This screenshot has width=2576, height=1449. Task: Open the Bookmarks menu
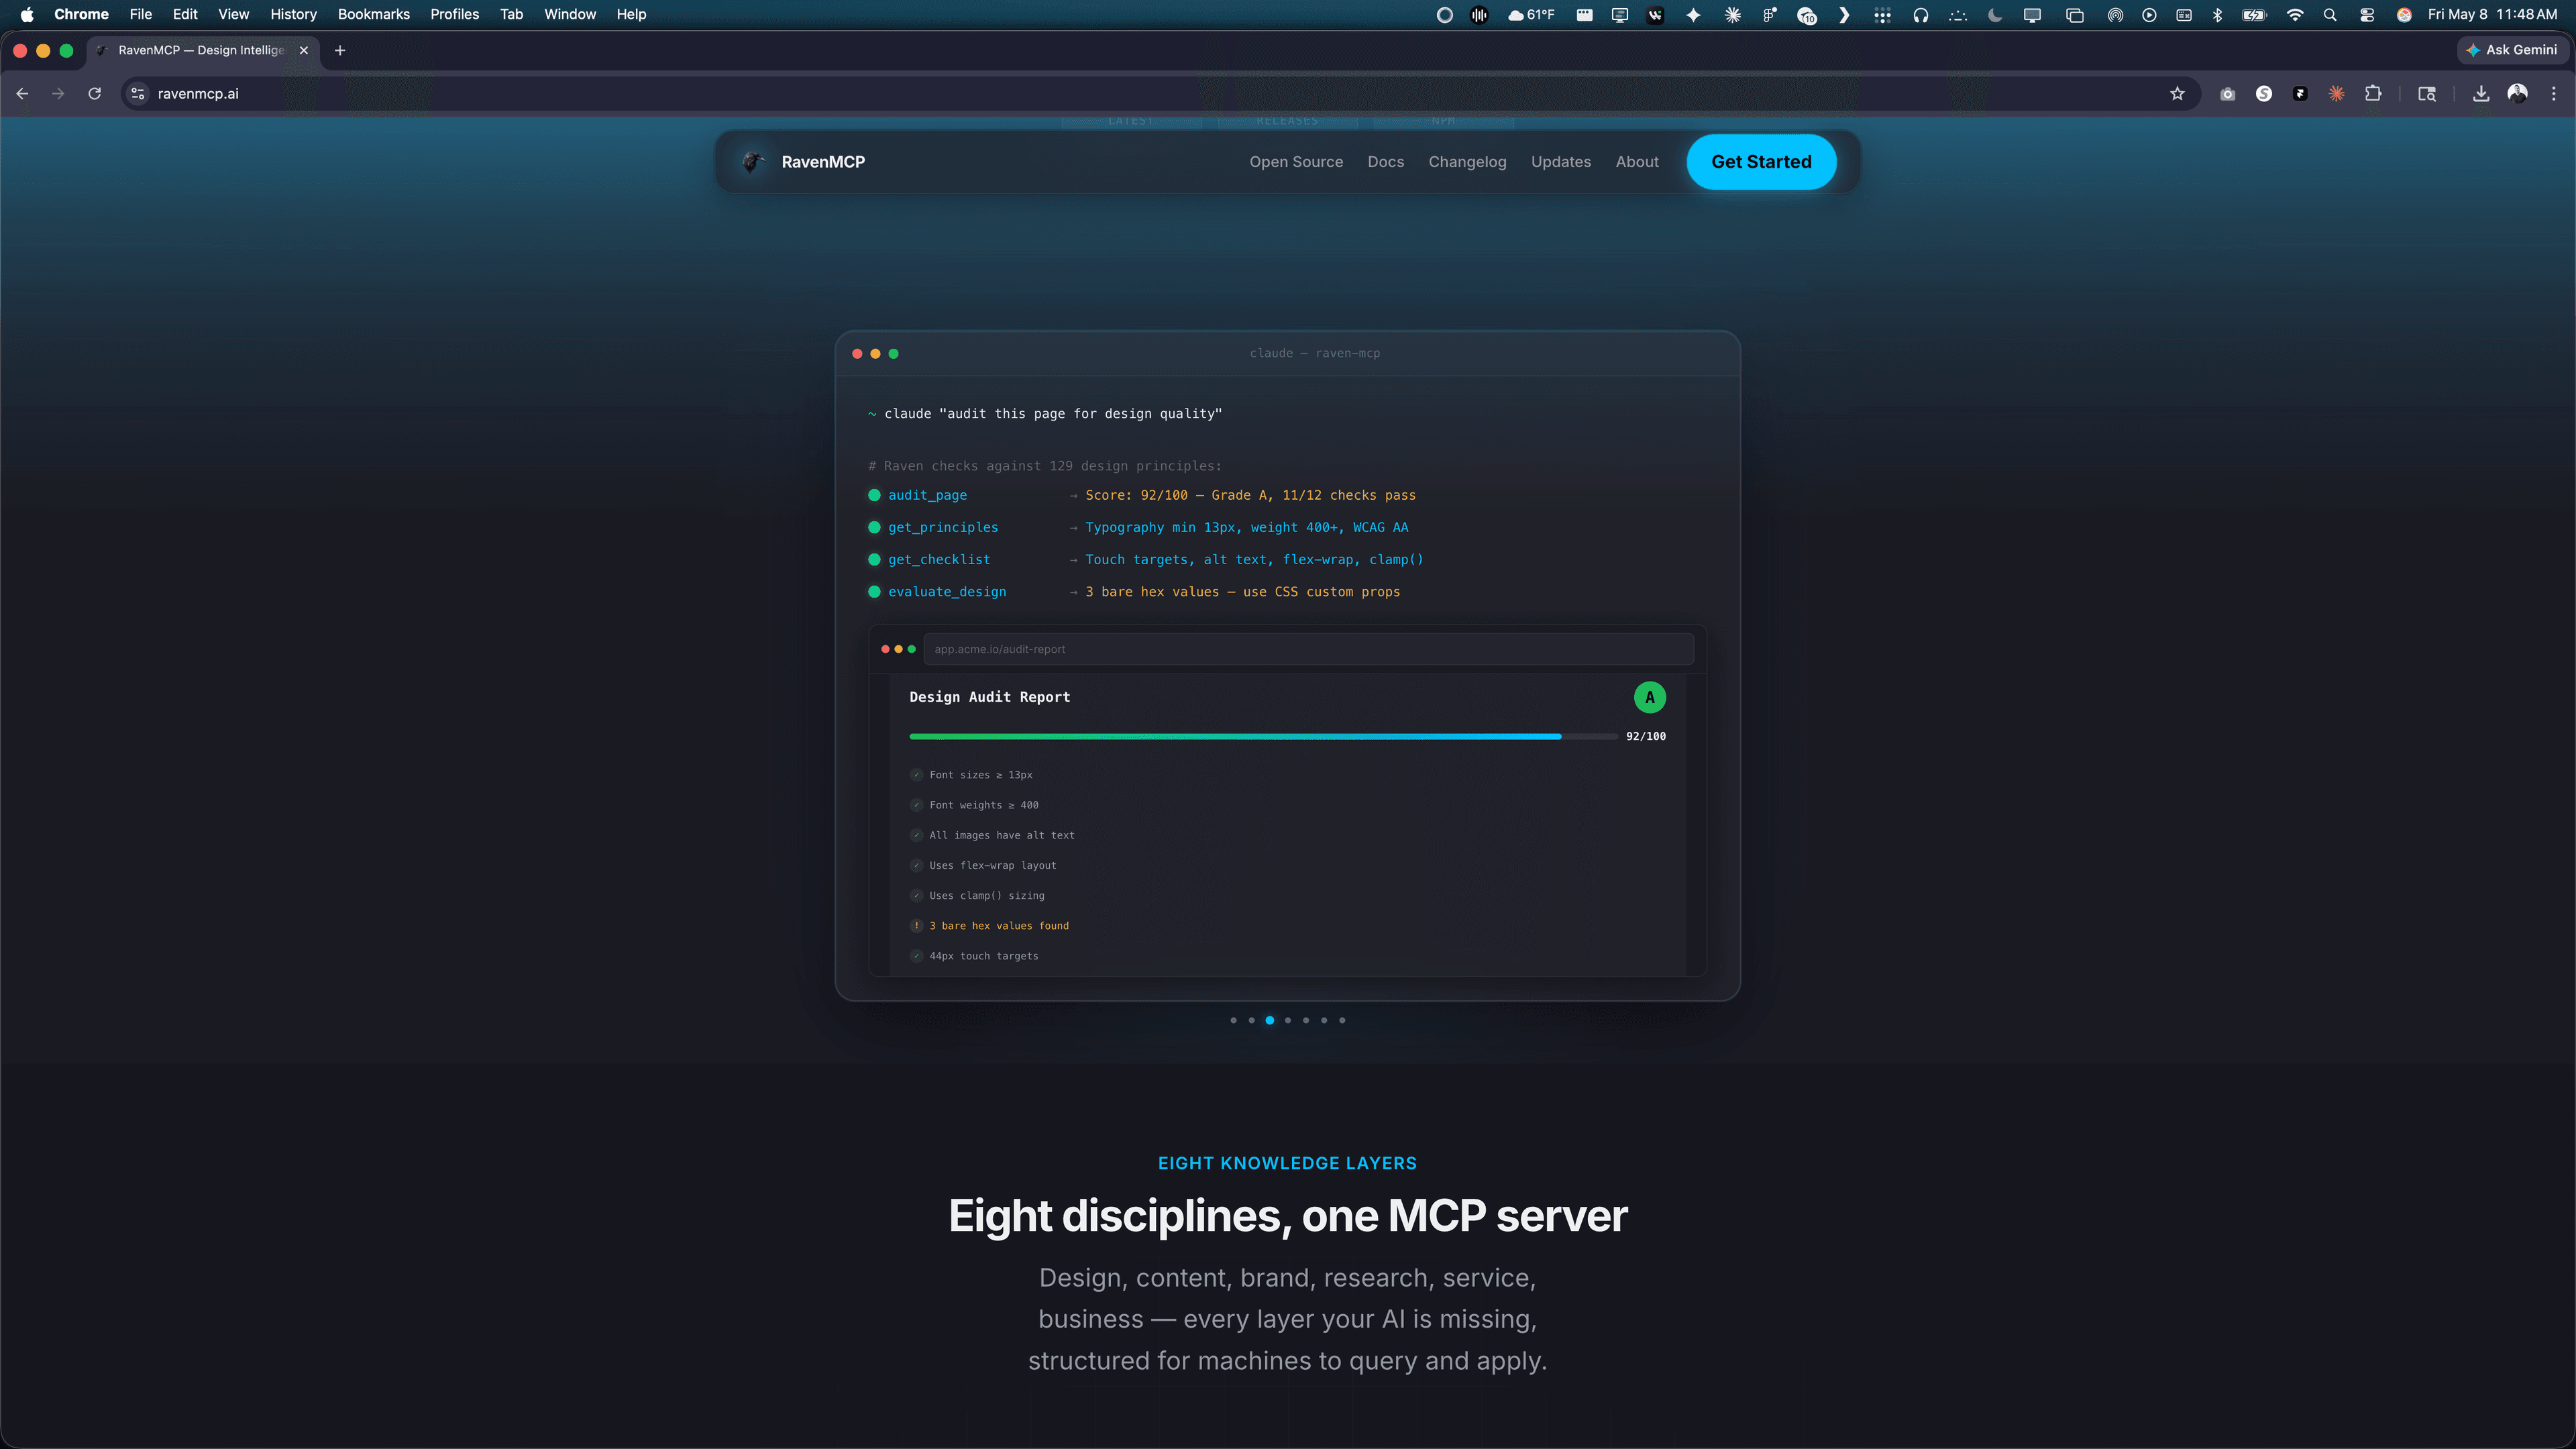pyautogui.click(x=374, y=14)
